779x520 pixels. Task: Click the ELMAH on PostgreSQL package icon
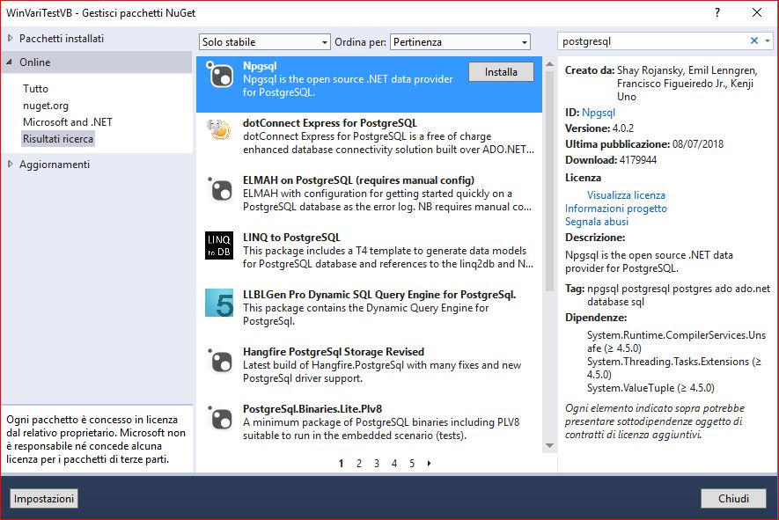[219, 189]
